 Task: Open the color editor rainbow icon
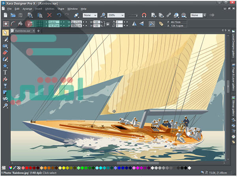[x=11, y=168]
